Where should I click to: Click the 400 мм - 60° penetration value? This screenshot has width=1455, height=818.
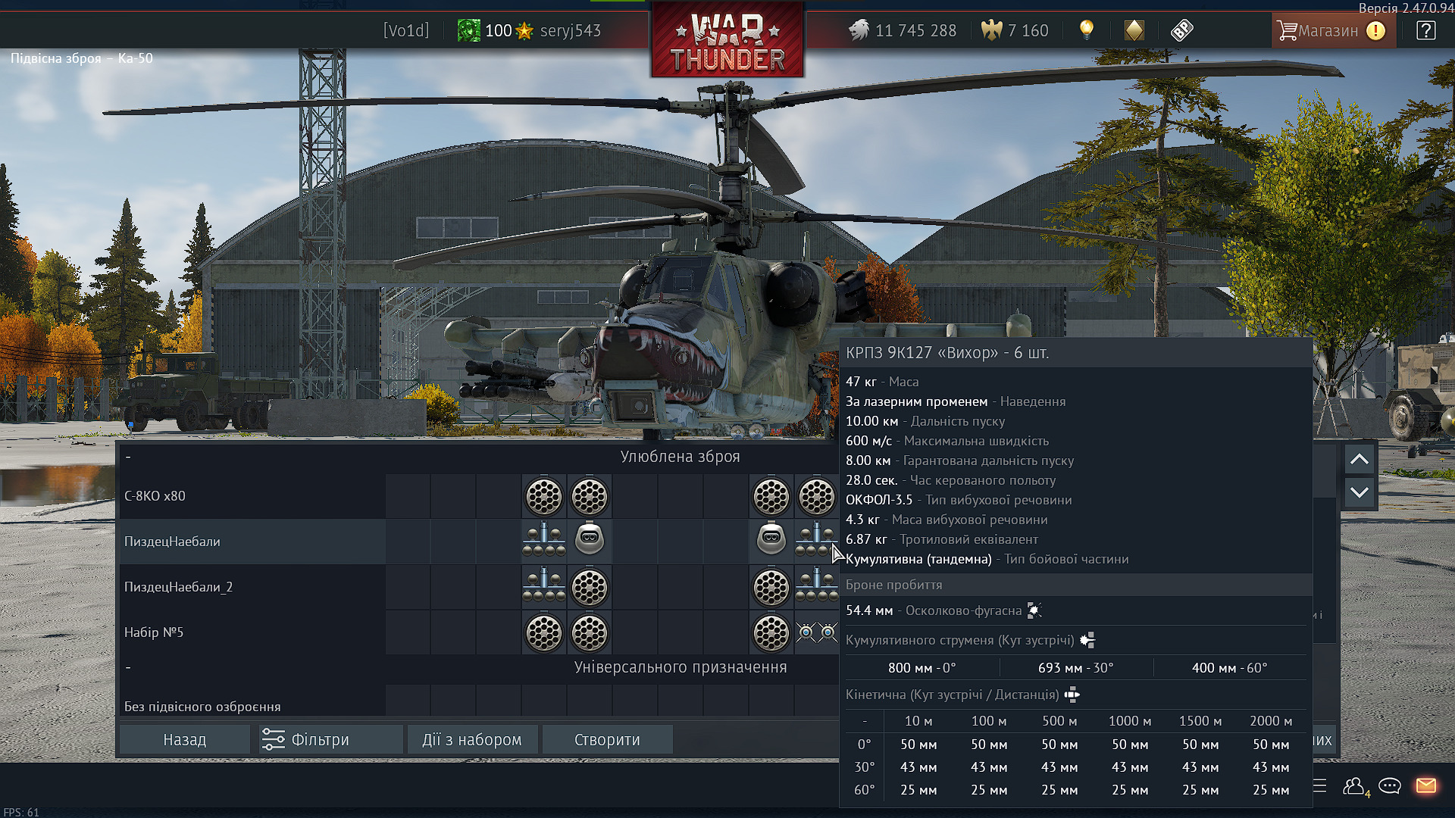[x=1229, y=668]
